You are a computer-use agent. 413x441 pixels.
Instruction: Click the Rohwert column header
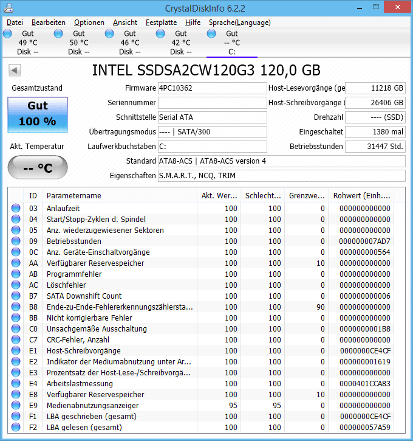361,195
